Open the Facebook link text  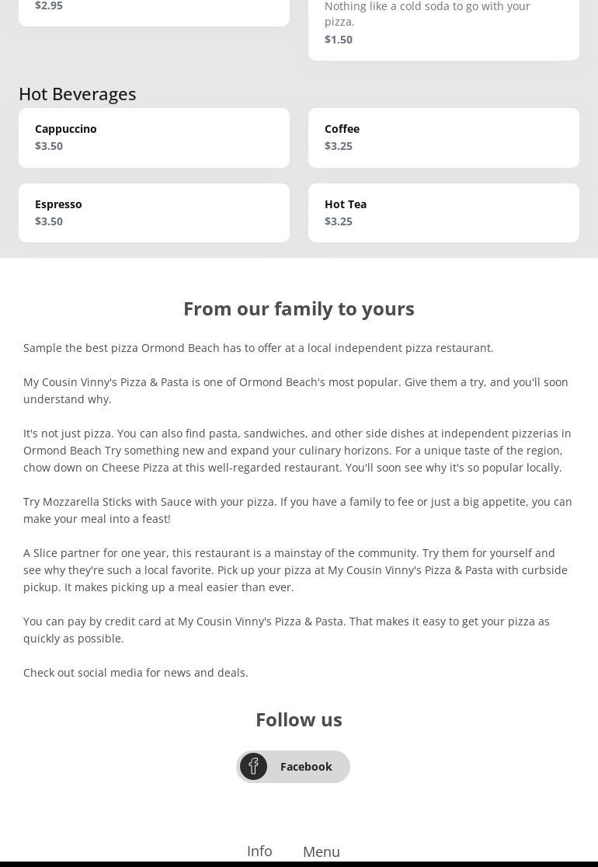click(306, 767)
